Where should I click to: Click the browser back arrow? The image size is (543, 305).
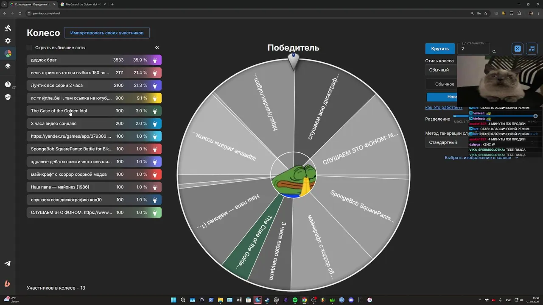pos(5,13)
